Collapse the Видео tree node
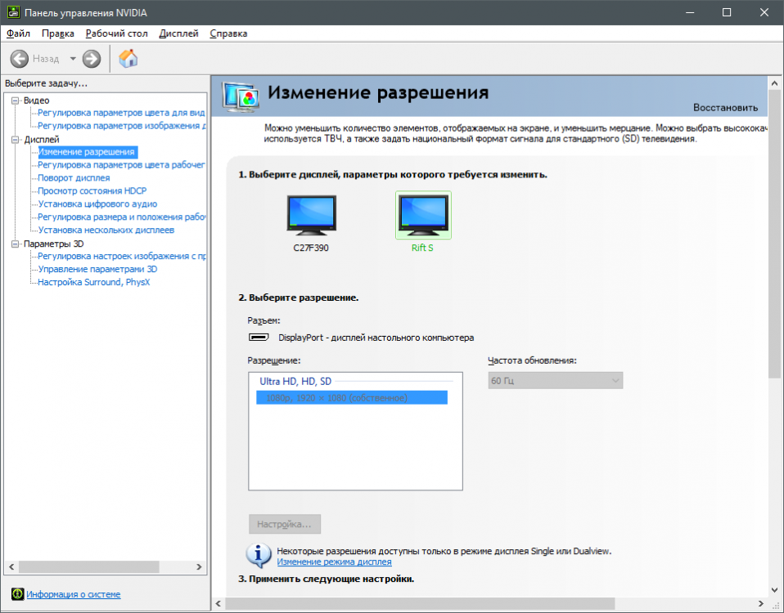Viewport: 784px width, 613px height. click(15, 101)
